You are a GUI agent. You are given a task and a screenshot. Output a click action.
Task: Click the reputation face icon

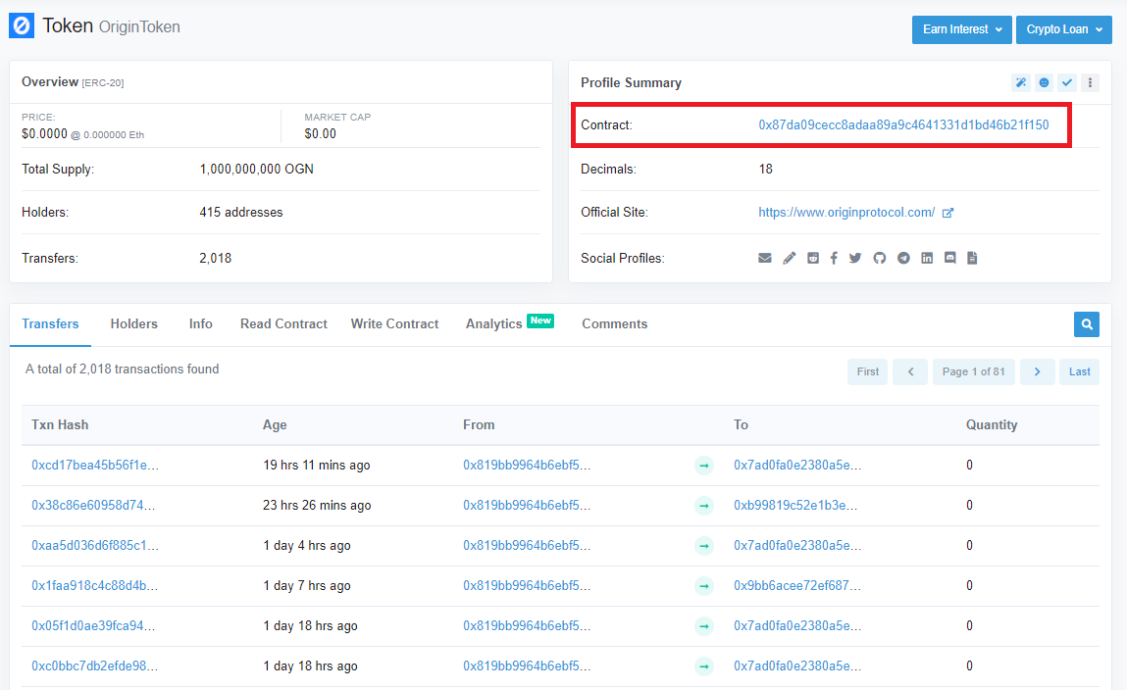(1044, 82)
